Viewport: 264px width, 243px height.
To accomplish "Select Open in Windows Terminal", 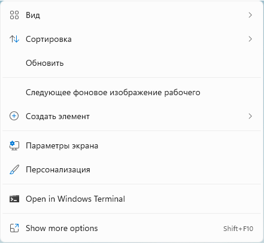I will coord(132,199).
